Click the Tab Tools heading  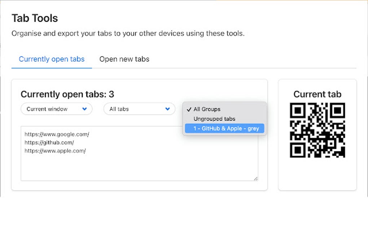35,18
